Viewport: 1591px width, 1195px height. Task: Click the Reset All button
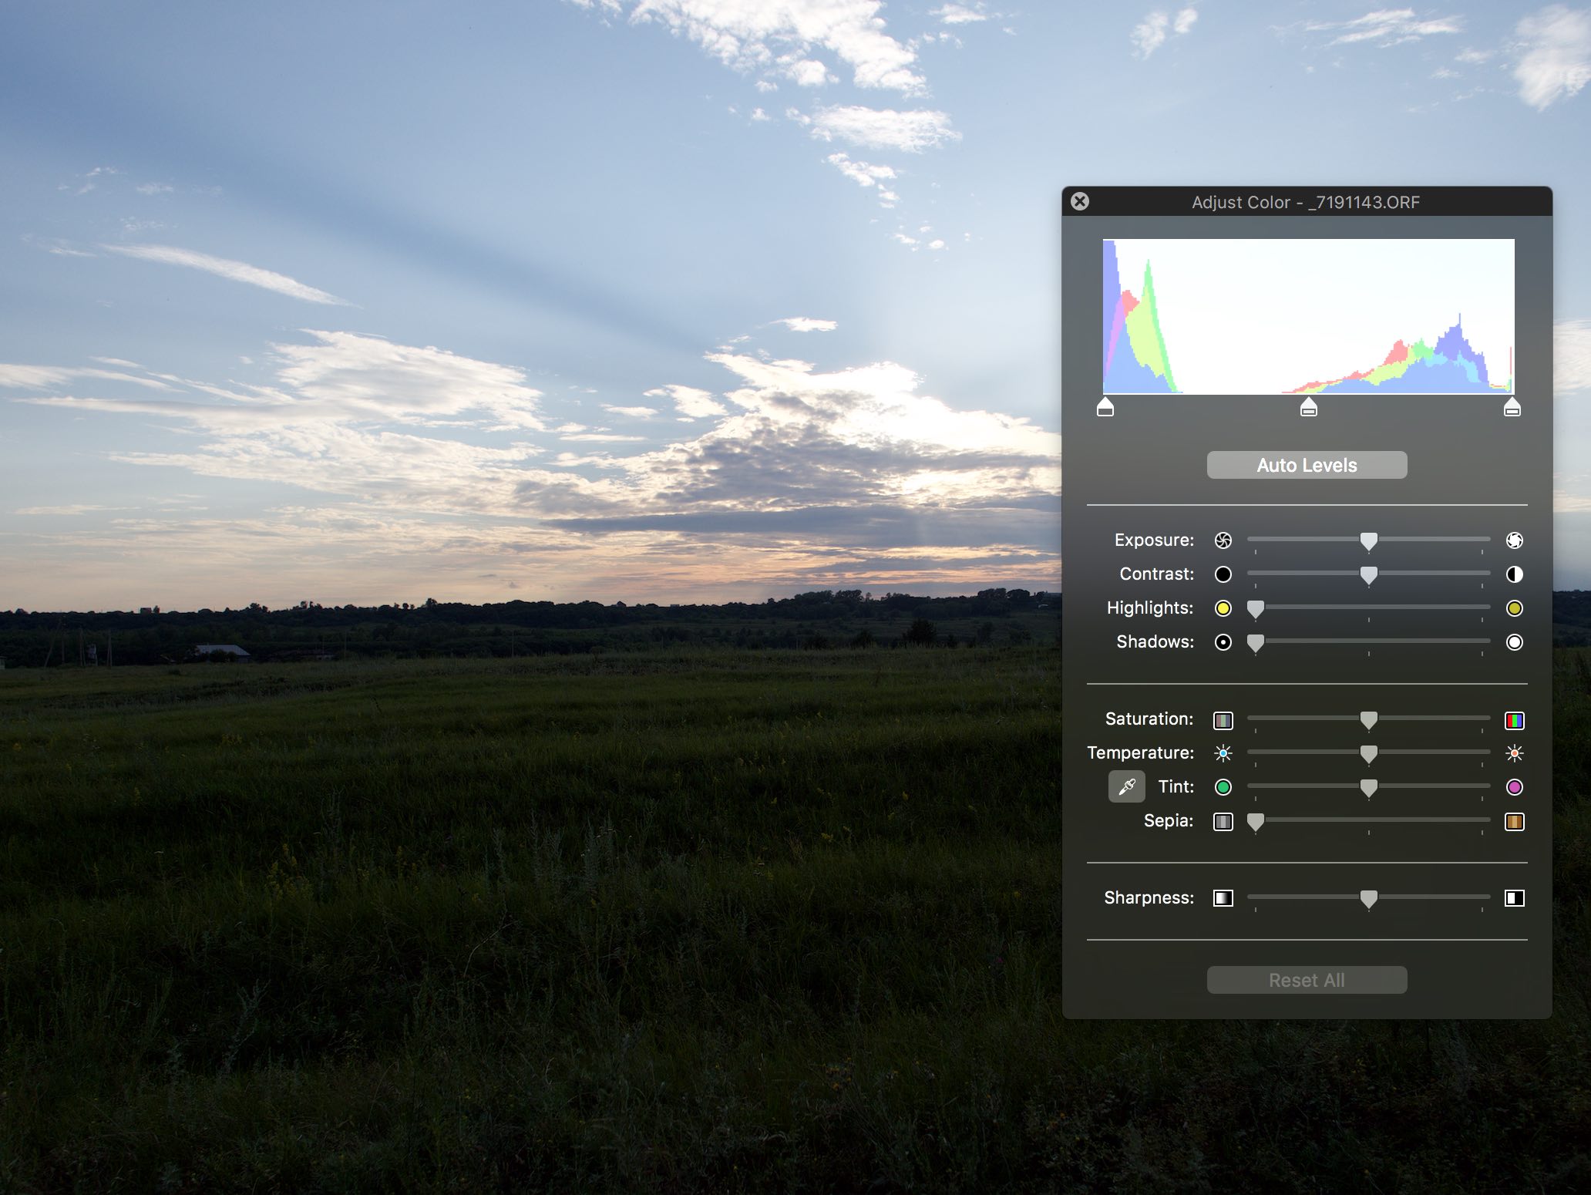pyautogui.click(x=1307, y=980)
